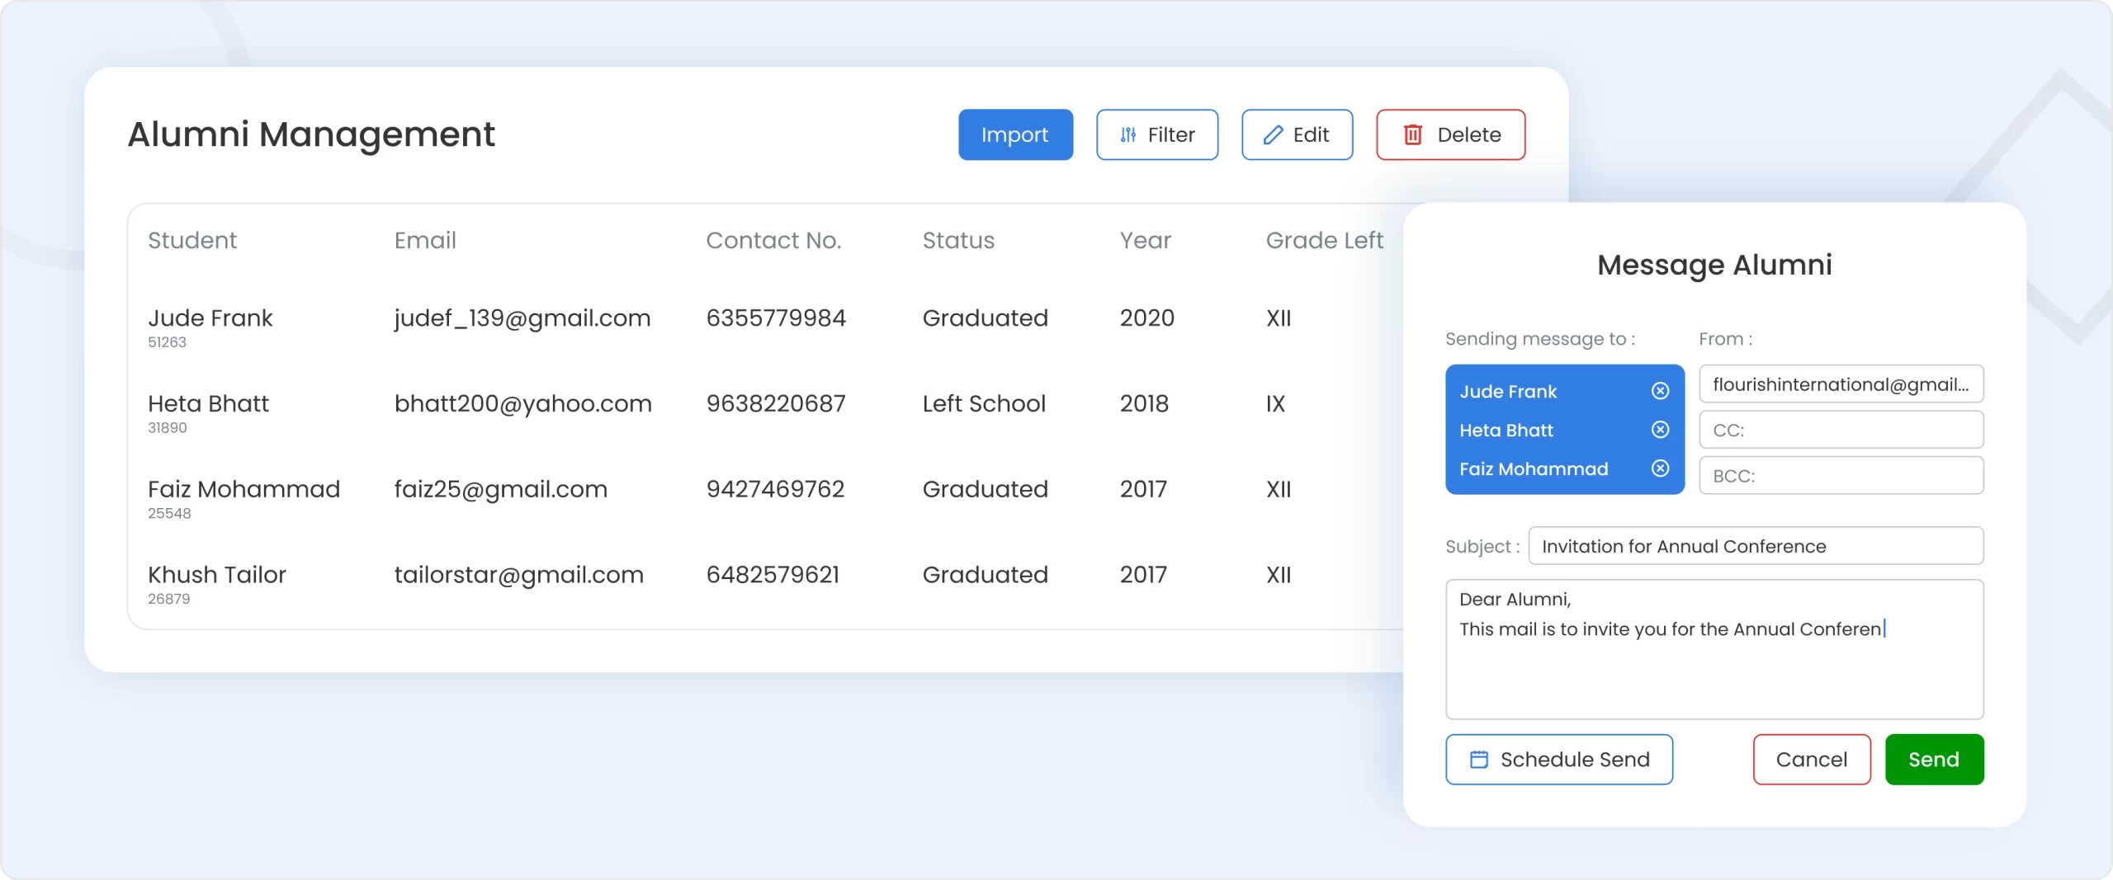
Task: Remove Faiz Mohammad from recipients list
Action: (x=1660, y=468)
